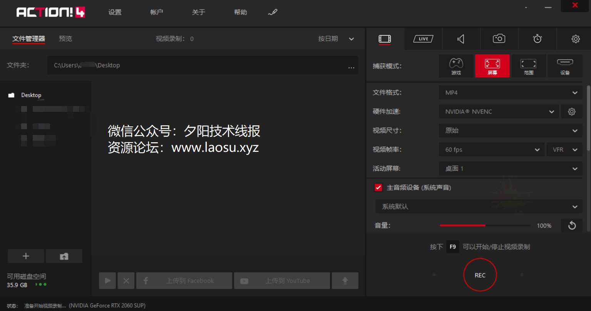591x311 pixels.
Task: Click the 35.9 GB free disk space text
Action: [17, 285]
